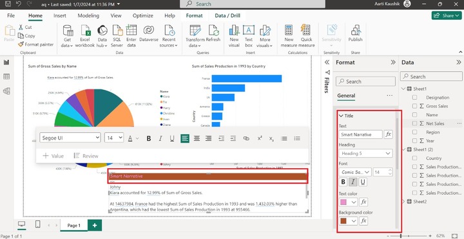Viewport: 464px width, 239px height.
Task: Open the Segoe UI font family dropdown
Action: [70, 137]
